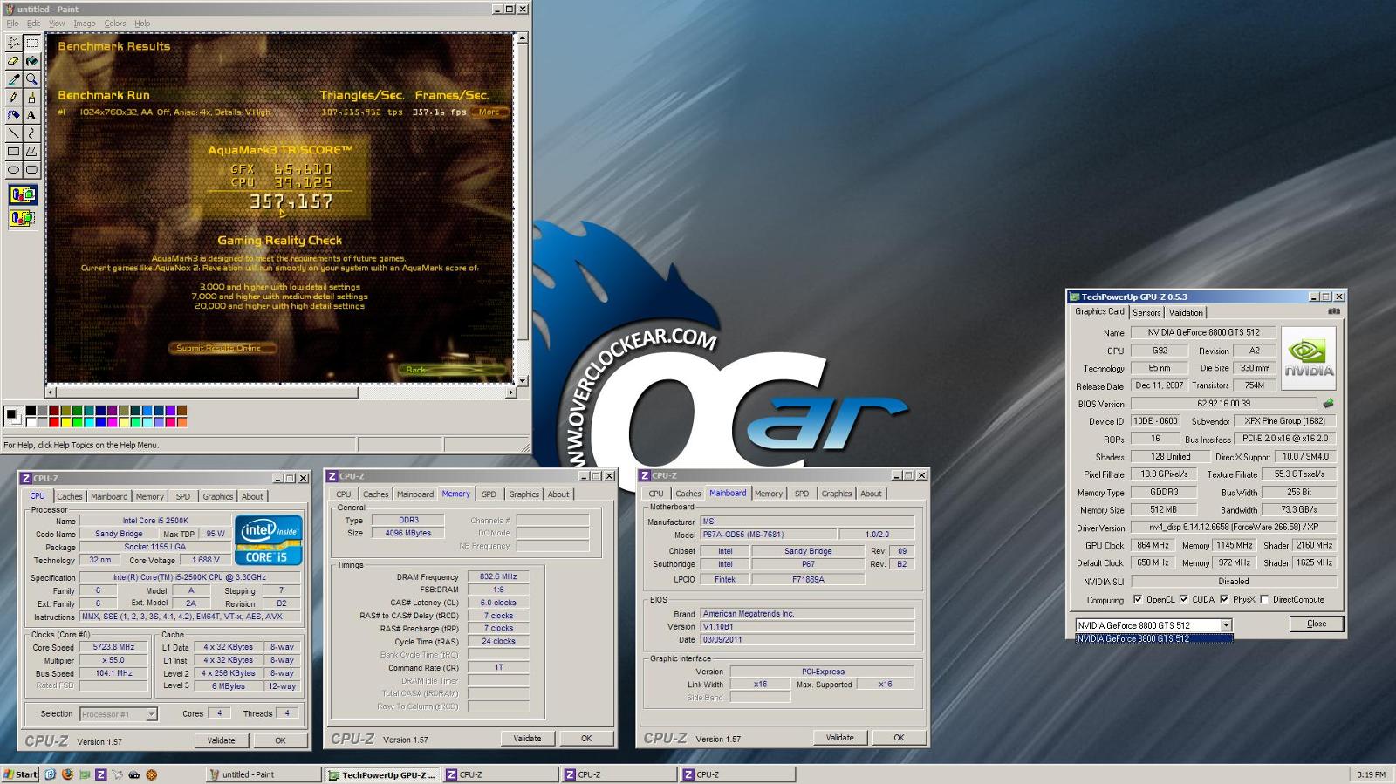Toggle the OpenCL checkbox in GPU-Z
Image resolution: width=1396 pixels, height=784 pixels.
tap(1137, 599)
